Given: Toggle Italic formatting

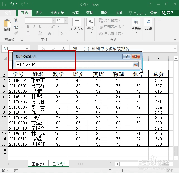Looking at the screenshot, I should (34, 27).
